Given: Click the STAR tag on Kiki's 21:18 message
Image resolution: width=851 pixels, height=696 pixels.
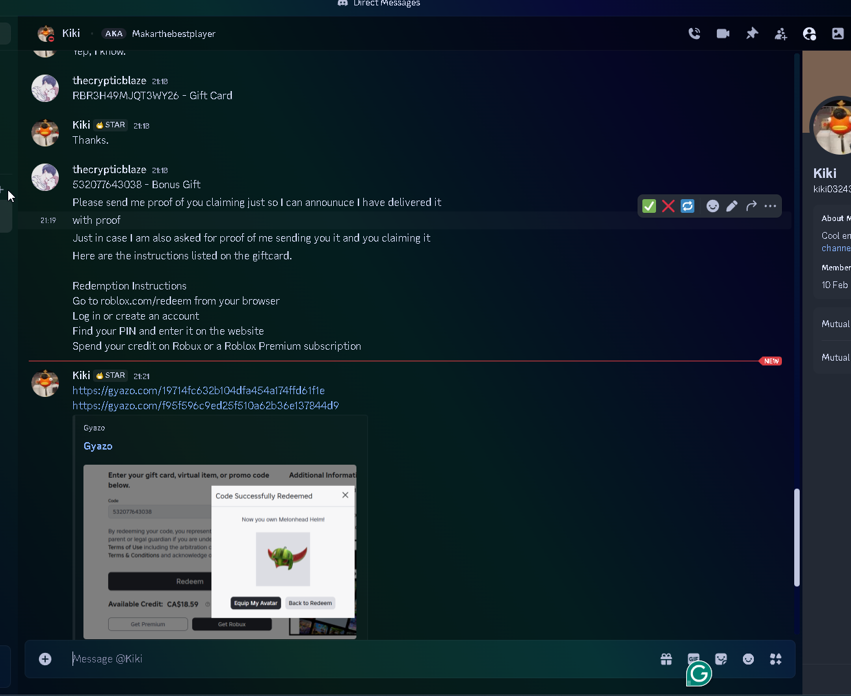Looking at the screenshot, I should (x=111, y=125).
